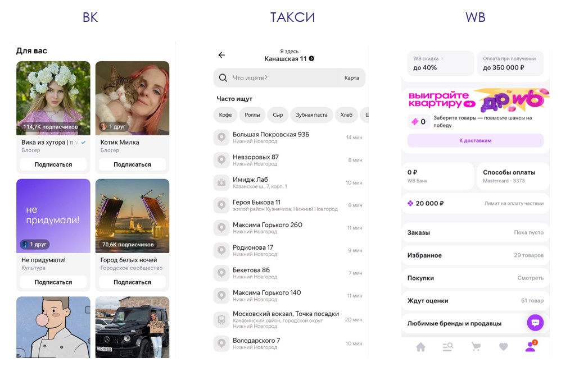Open the Город белых ночей thumbnail
This screenshot has height=367, width=561.
pyautogui.click(x=132, y=215)
